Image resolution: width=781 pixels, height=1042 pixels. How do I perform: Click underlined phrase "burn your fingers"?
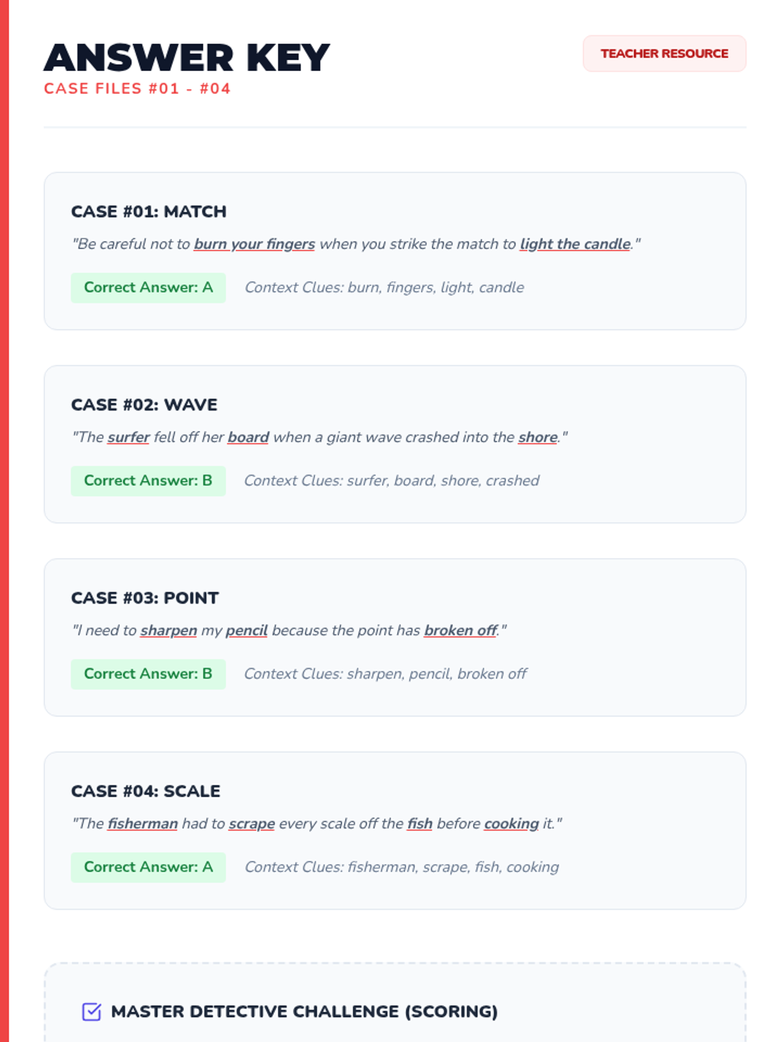click(254, 244)
